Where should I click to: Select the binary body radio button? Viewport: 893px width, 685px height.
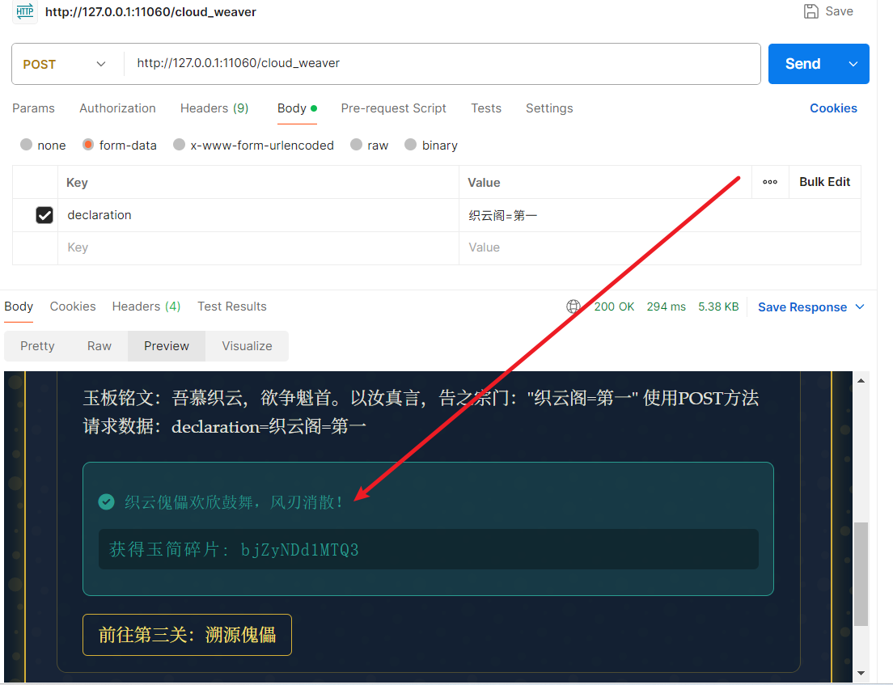410,145
